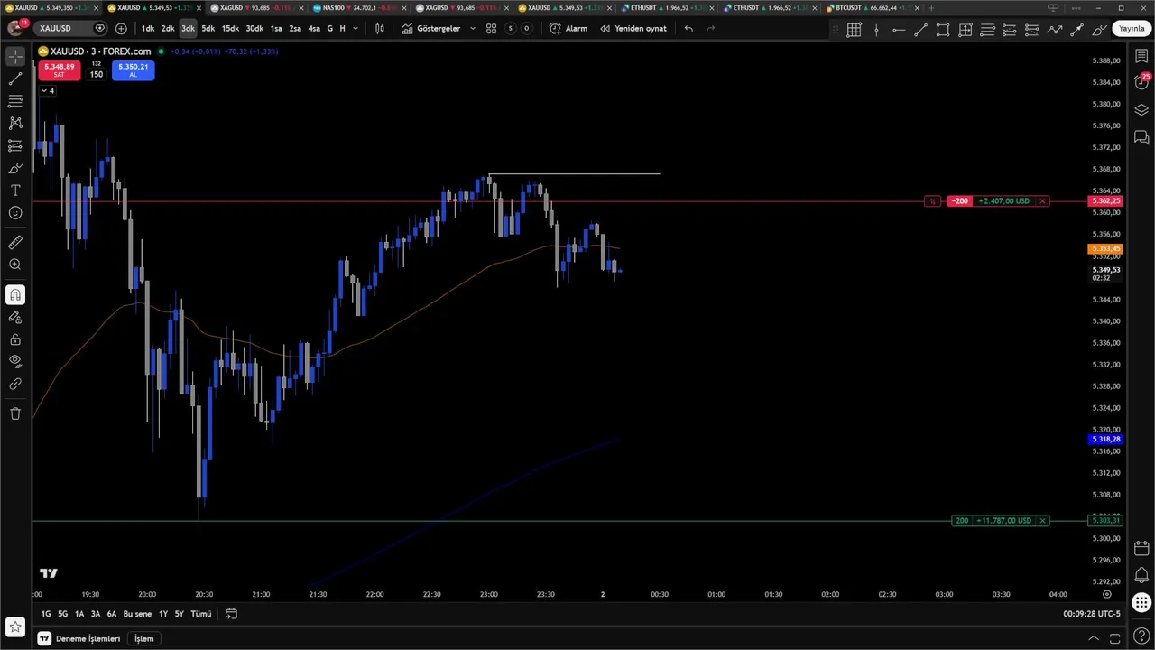Select the Bu sene date range

point(137,614)
